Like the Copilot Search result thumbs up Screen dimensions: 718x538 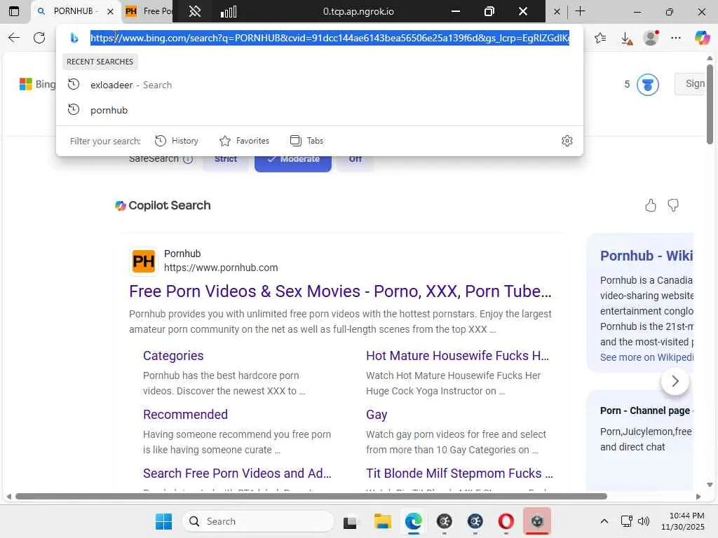(x=651, y=205)
